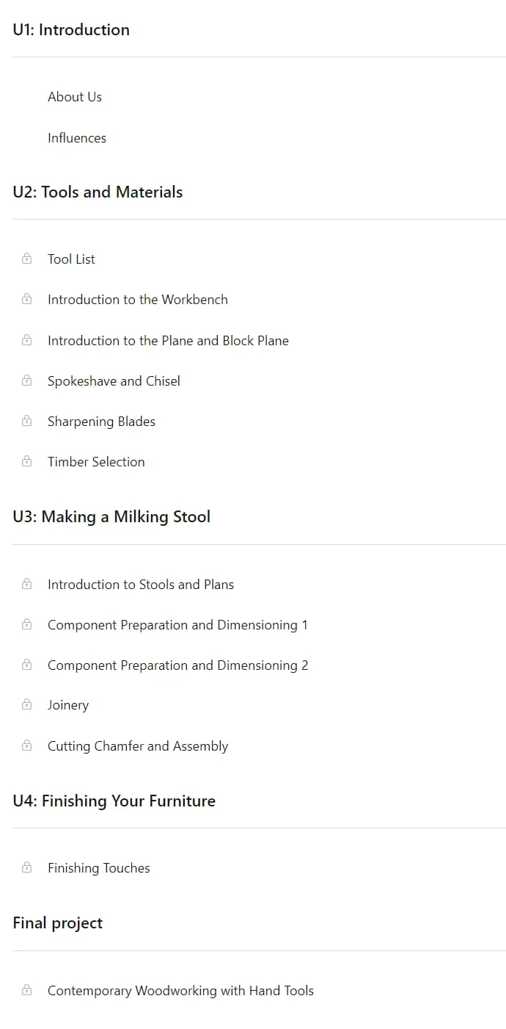Click lock icon next to Sharpening Blades

pos(27,421)
